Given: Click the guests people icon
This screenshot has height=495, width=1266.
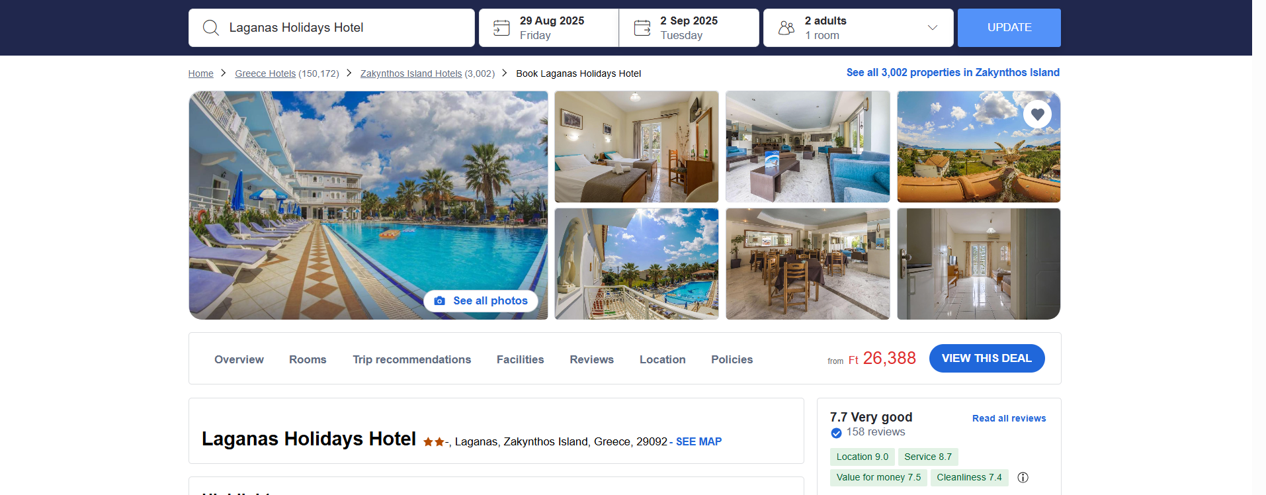Looking at the screenshot, I should point(786,28).
